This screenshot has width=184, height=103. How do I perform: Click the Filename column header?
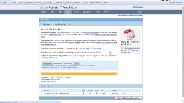coord(47,91)
